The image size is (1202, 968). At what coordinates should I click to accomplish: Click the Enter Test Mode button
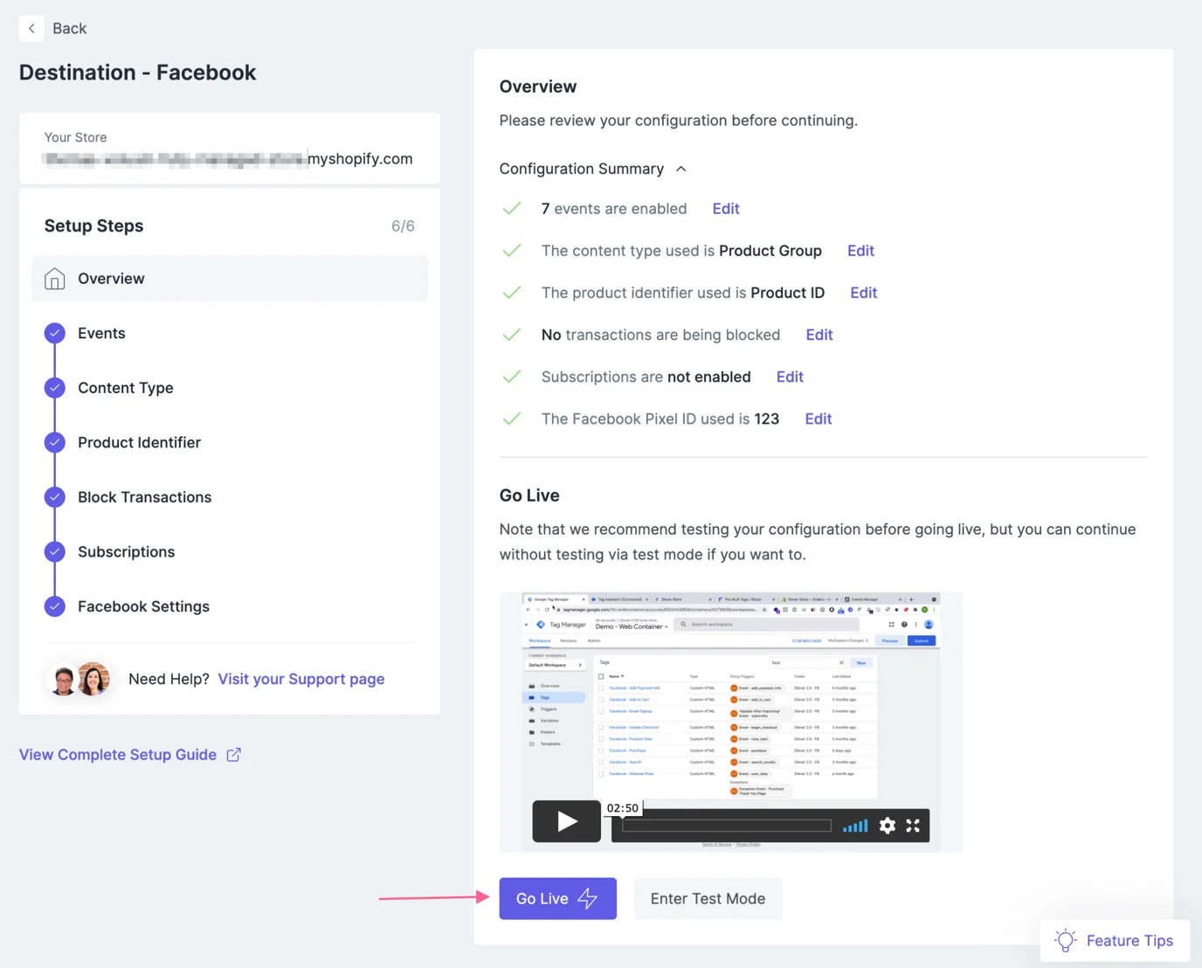708,898
